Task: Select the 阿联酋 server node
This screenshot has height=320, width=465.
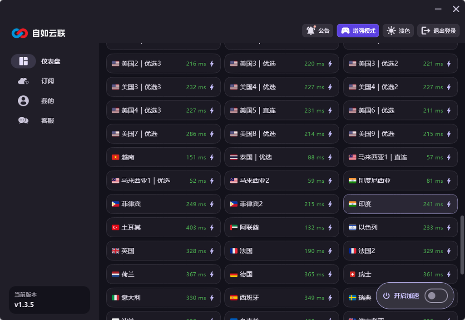Action: coord(282,227)
